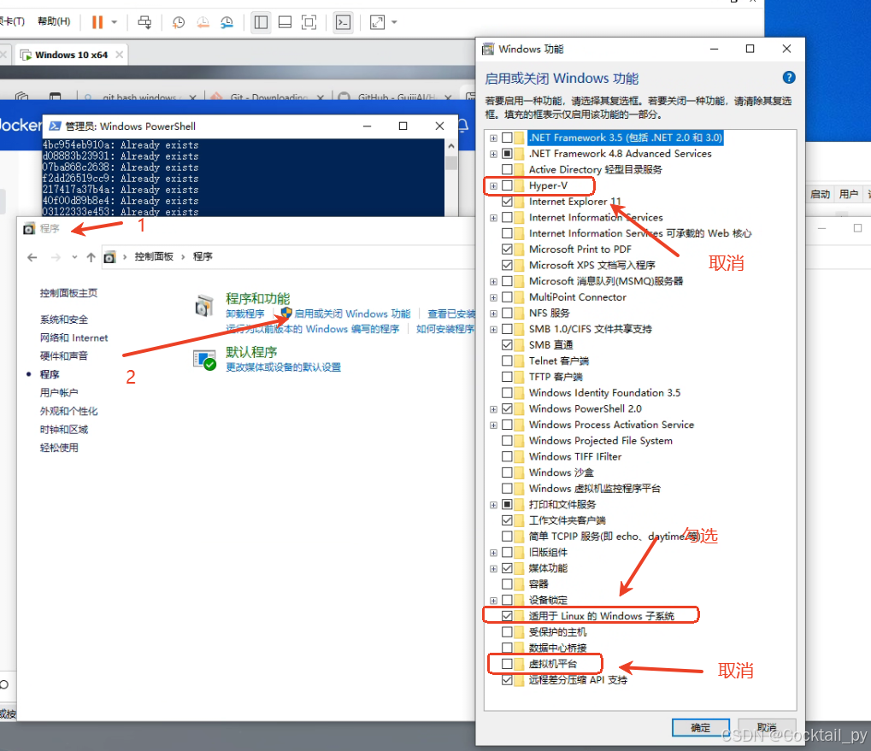Enable Windows 虚拟机监控程序平台 checkbox
The width and height of the screenshot is (871, 751).
507,489
